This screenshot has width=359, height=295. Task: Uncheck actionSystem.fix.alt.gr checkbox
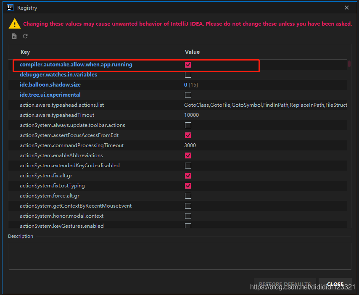click(x=188, y=176)
